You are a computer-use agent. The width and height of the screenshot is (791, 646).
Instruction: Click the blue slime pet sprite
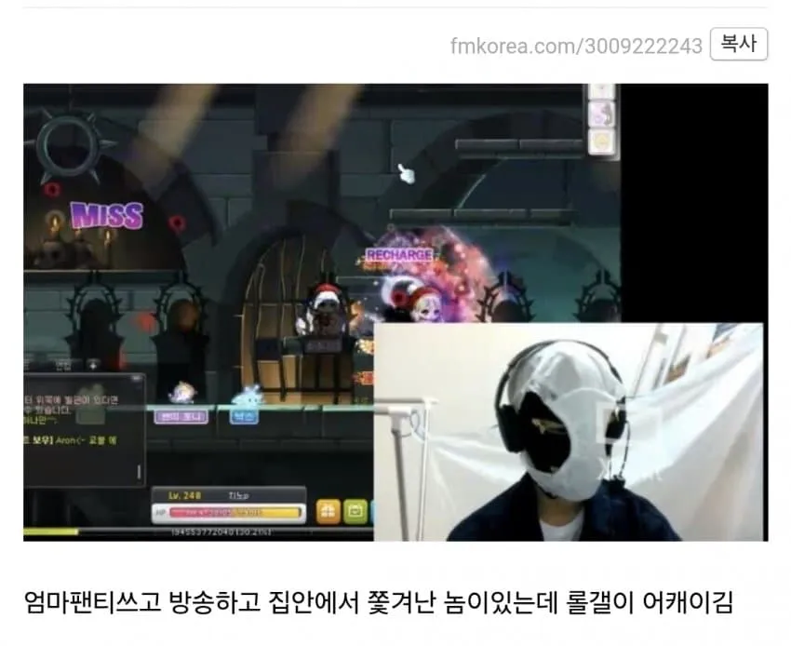tap(247, 396)
